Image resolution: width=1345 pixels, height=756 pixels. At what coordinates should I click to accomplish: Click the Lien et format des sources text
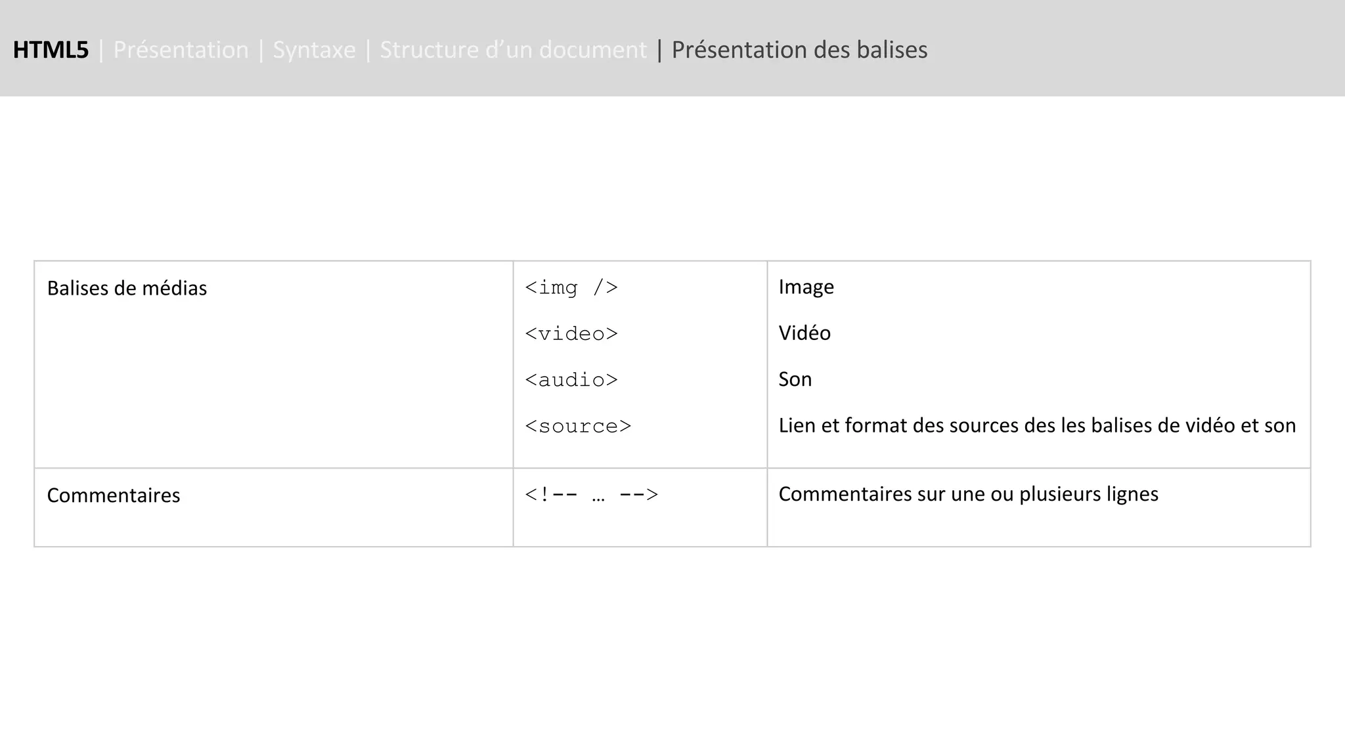pyautogui.click(x=1036, y=425)
